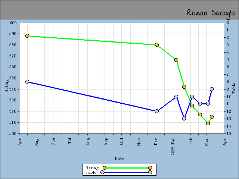Click the 'Dec' date axis label
The image size is (239, 179).
(156, 141)
